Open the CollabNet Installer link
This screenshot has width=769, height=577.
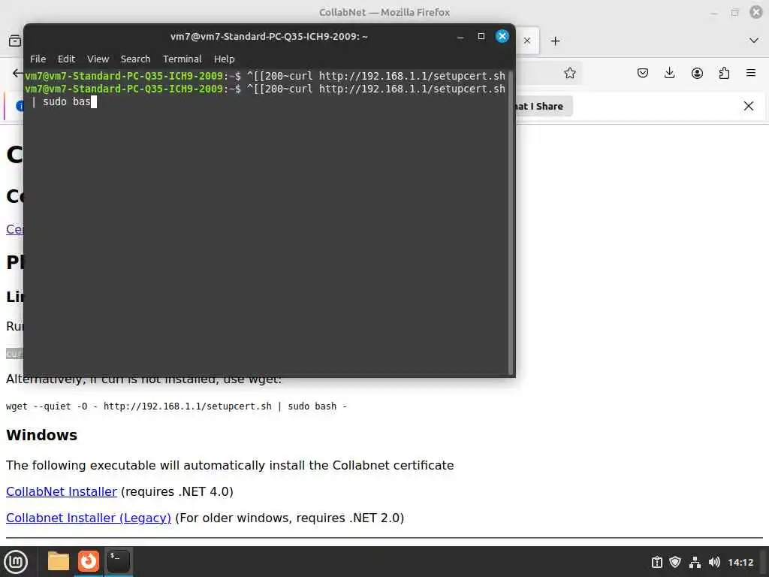(62, 491)
